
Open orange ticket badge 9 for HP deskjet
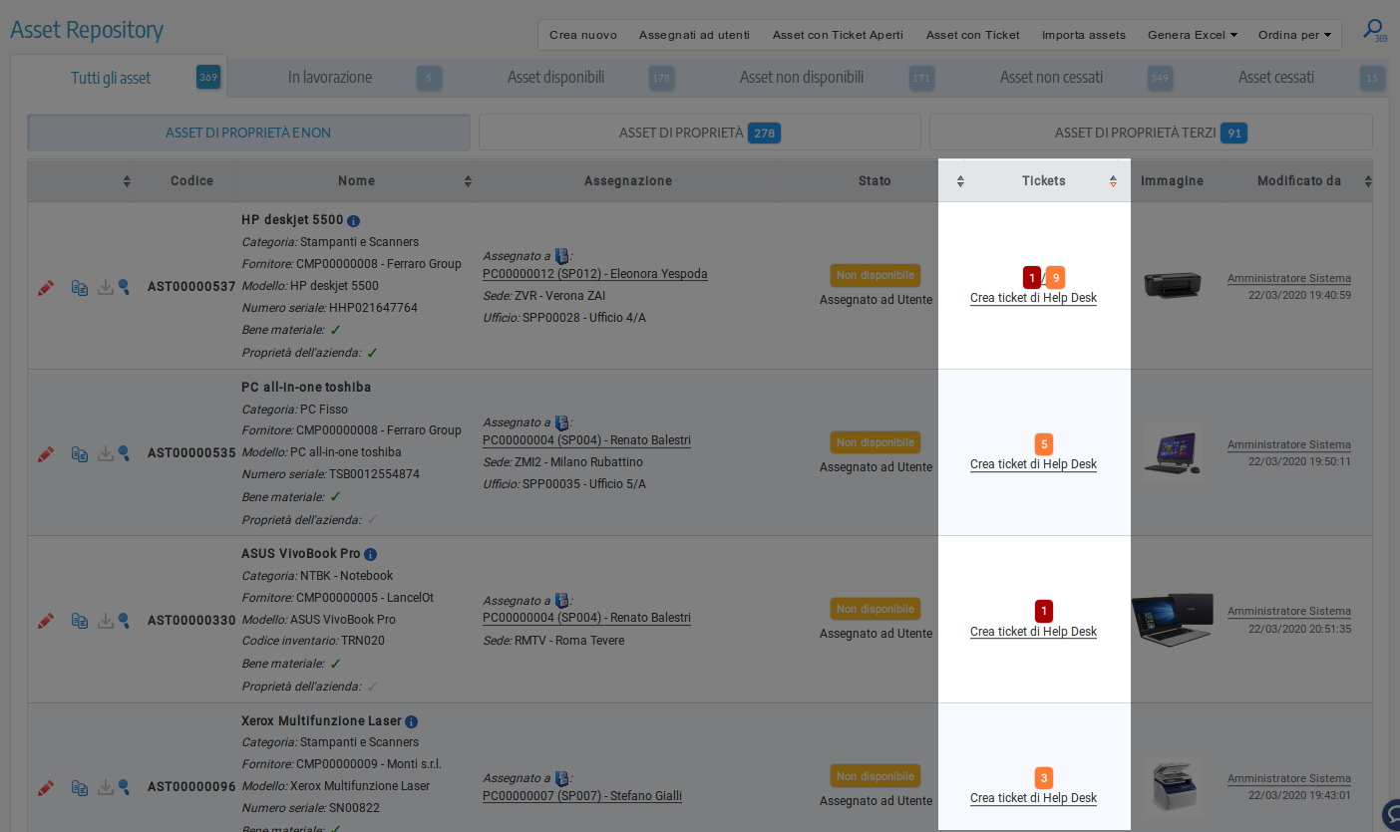1055,277
